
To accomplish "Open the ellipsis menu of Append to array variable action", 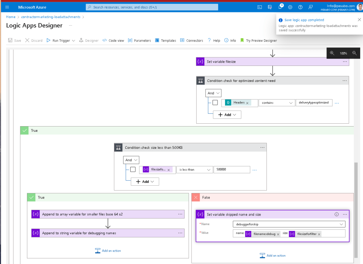I will pos(180,214).
